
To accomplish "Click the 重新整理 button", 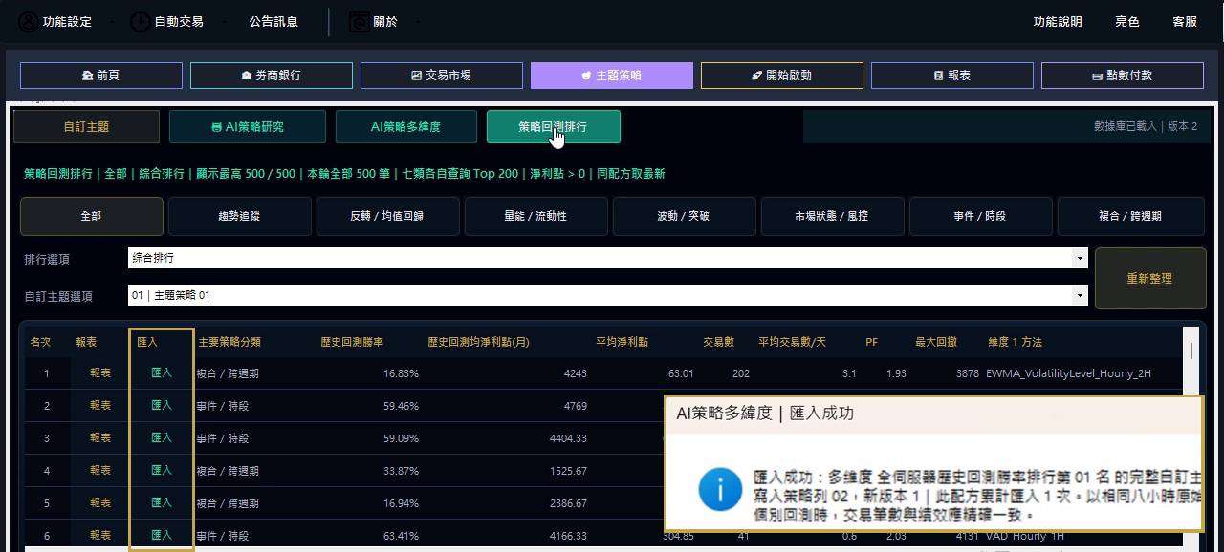I will [1150, 278].
